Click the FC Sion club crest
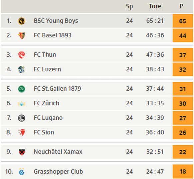This screenshot has height=179, width=194. [x=22, y=132]
